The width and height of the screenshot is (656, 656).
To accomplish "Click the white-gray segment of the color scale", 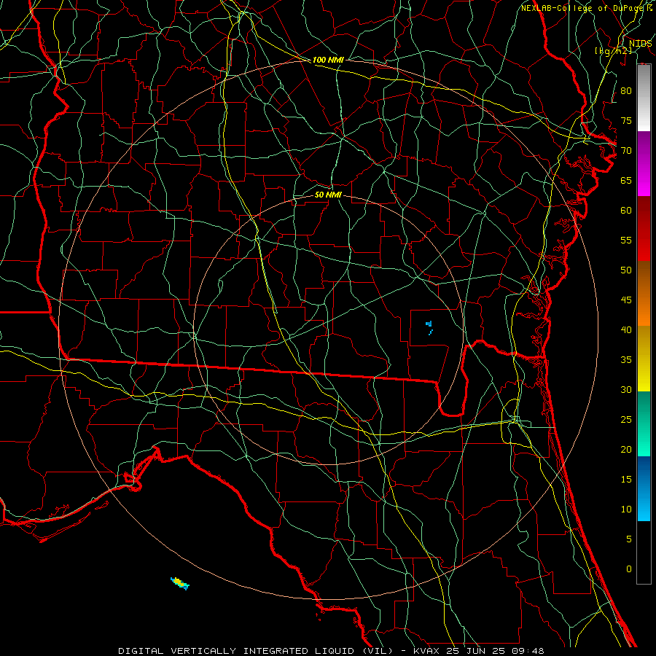I will point(644,98).
